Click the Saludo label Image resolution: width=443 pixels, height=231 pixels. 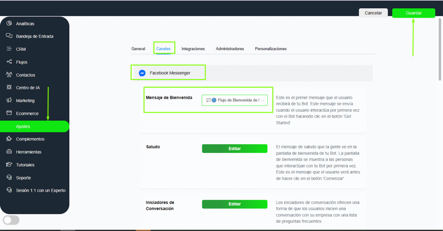pyautogui.click(x=153, y=147)
